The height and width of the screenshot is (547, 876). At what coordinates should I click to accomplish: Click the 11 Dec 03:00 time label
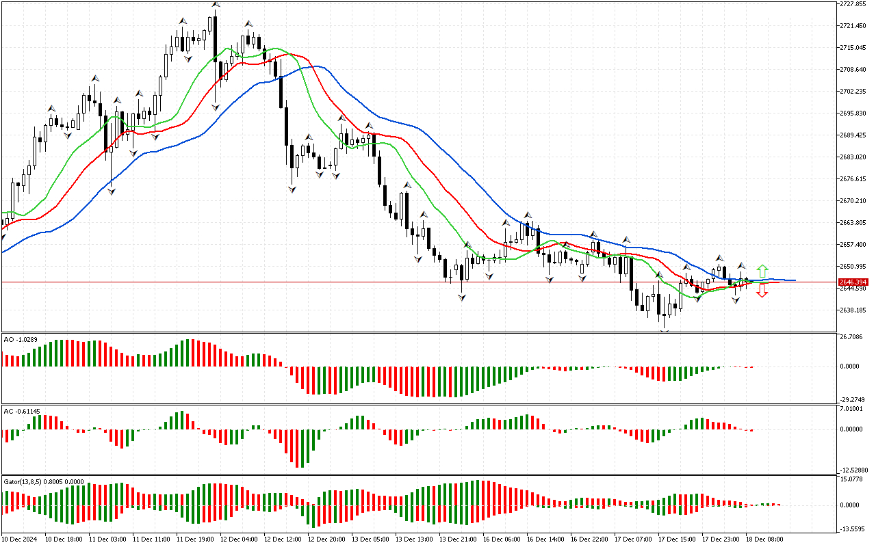tap(108, 539)
